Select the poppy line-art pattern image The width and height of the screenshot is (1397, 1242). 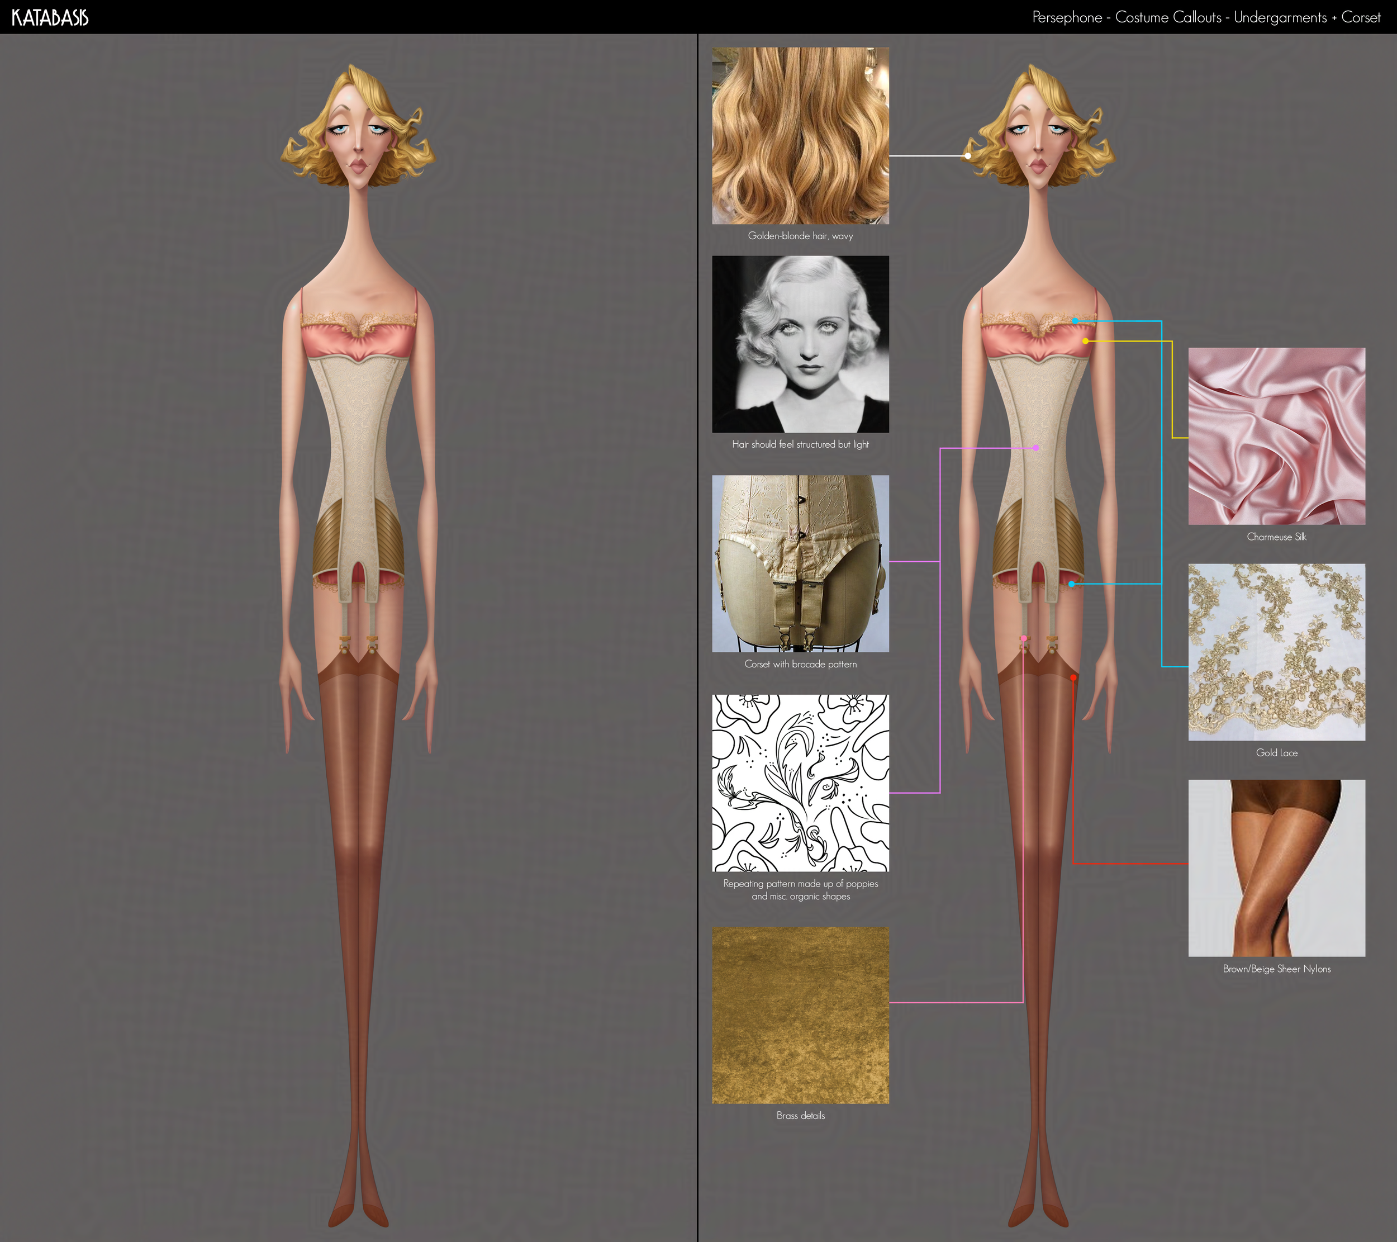(800, 783)
